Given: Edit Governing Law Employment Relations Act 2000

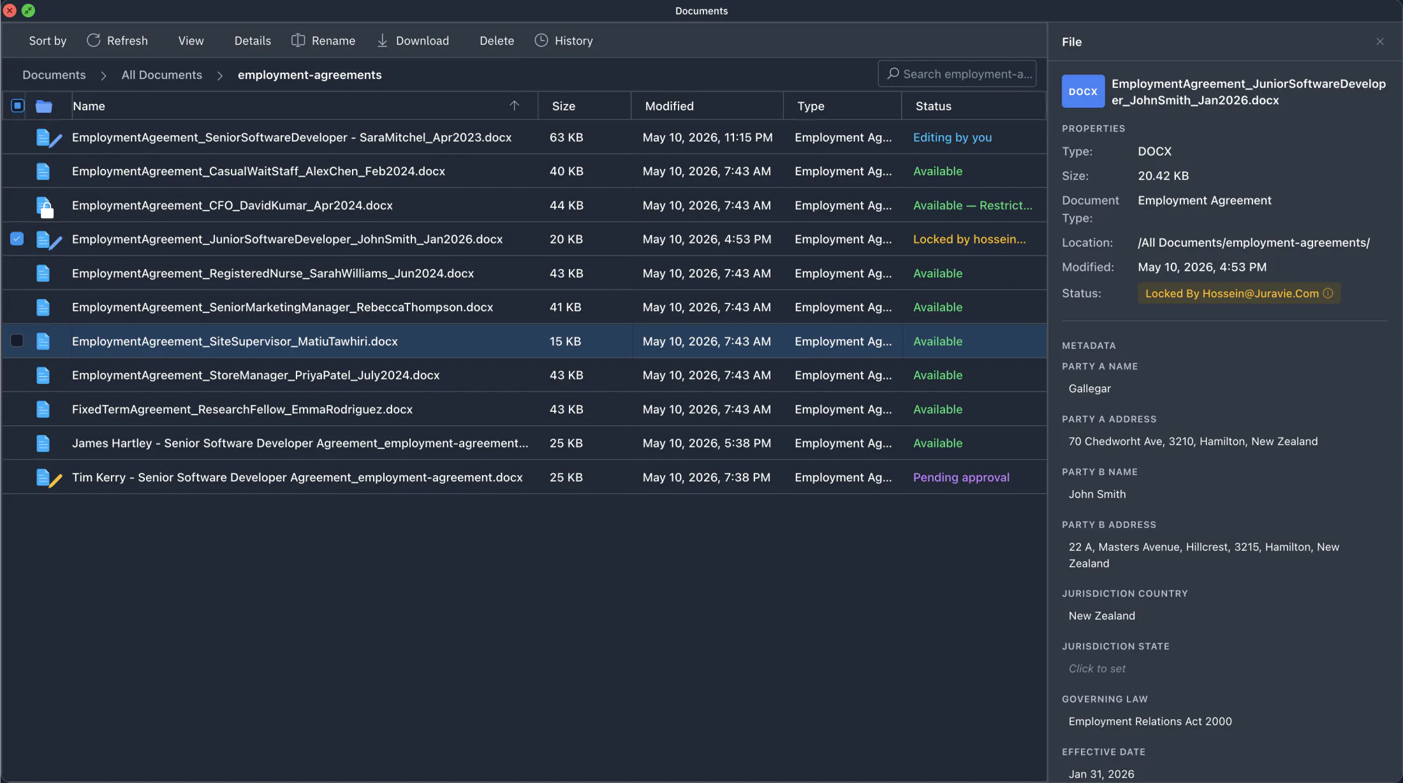Looking at the screenshot, I should coord(1150,721).
